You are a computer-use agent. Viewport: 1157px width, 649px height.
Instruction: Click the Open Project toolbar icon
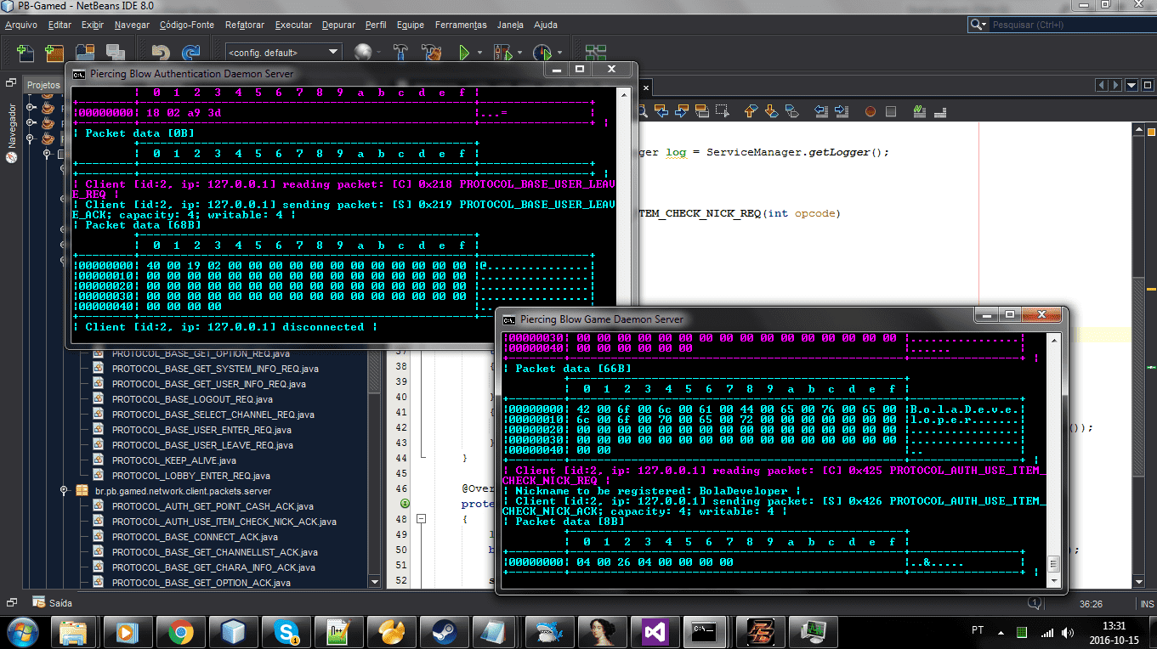pos(84,53)
